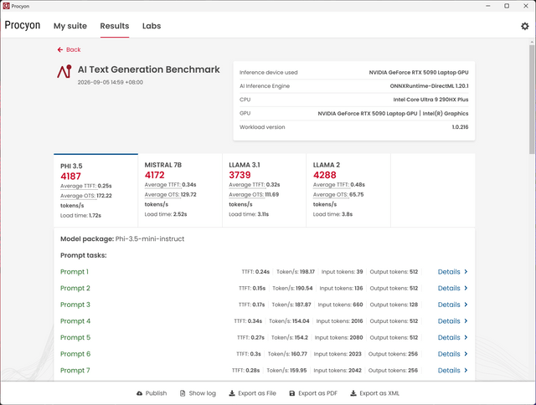Select the LLAMA 3.1 score tab

point(265,190)
